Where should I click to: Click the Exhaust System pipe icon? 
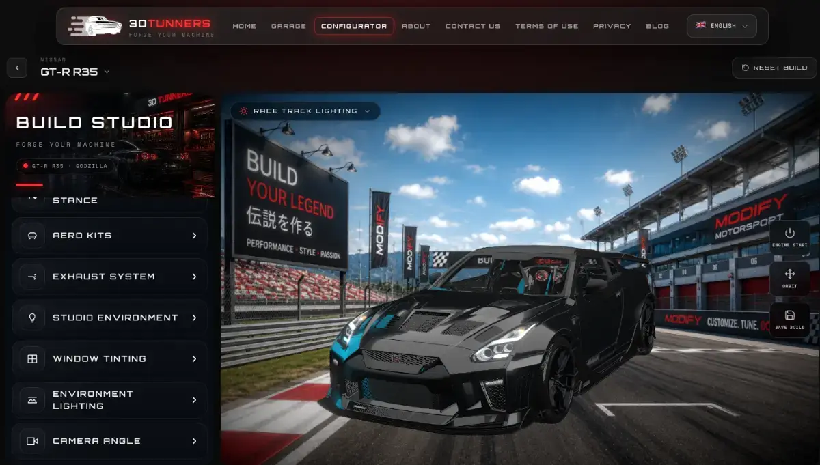[32, 277]
